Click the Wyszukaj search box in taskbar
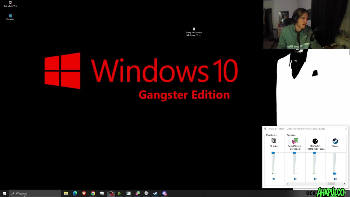Image resolution: width=350 pixels, height=197 pixels. [x=35, y=193]
